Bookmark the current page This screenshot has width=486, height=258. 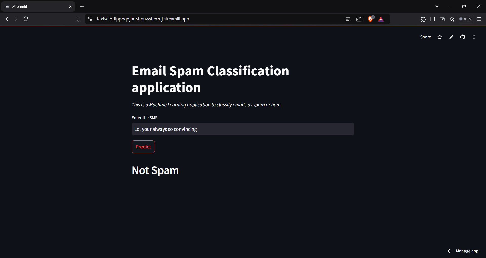coord(77,19)
